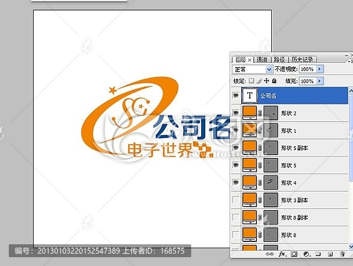Select the layer named 形状 1
353x266 pixels.
pyautogui.click(x=289, y=130)
